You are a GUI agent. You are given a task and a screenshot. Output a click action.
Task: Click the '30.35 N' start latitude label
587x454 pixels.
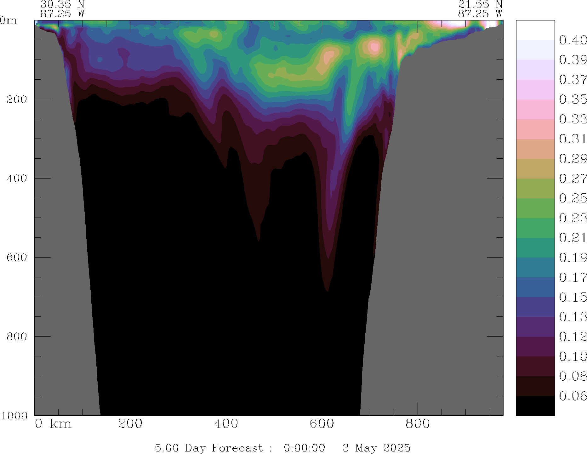point(63,4)
